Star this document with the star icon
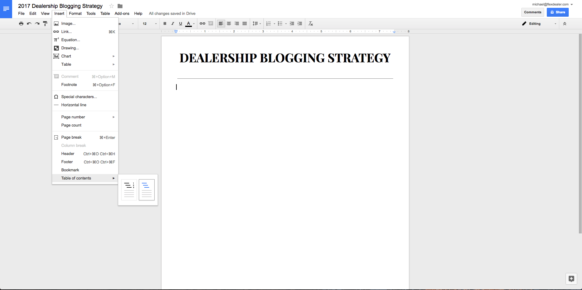Image resolution: width=582 pixels, height=290 pixels. [x=112, y=6]
